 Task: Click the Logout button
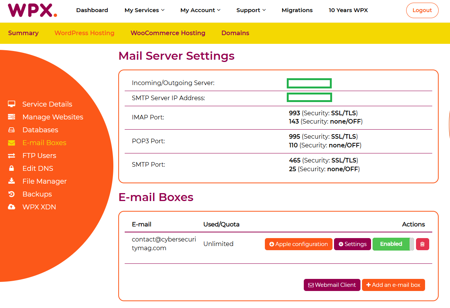pyautogui.click(x=422, y=10)
